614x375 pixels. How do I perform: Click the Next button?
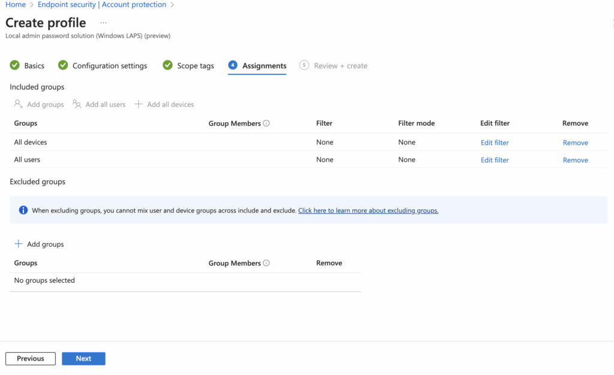(x=83, y=358)
